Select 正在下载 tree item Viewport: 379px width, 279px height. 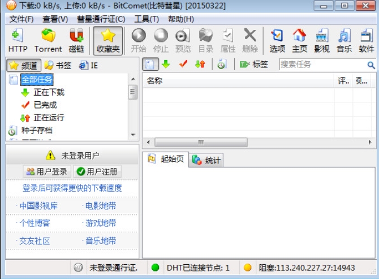coord(49,92)
